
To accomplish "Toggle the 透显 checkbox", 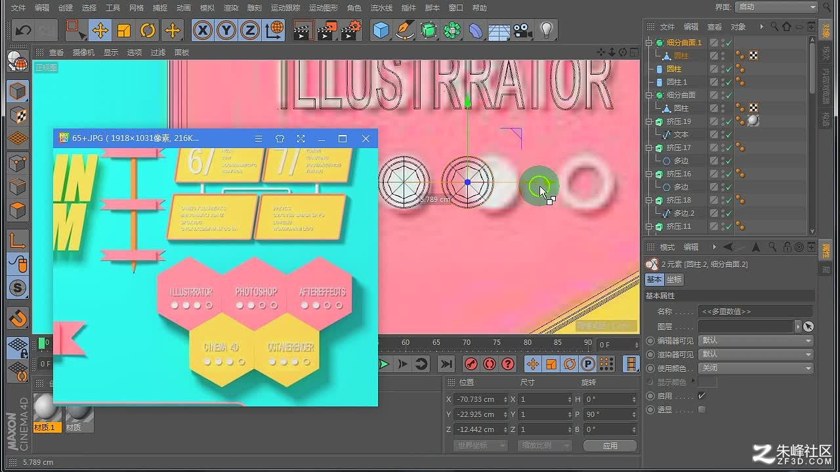I will (x=702, y=410).
